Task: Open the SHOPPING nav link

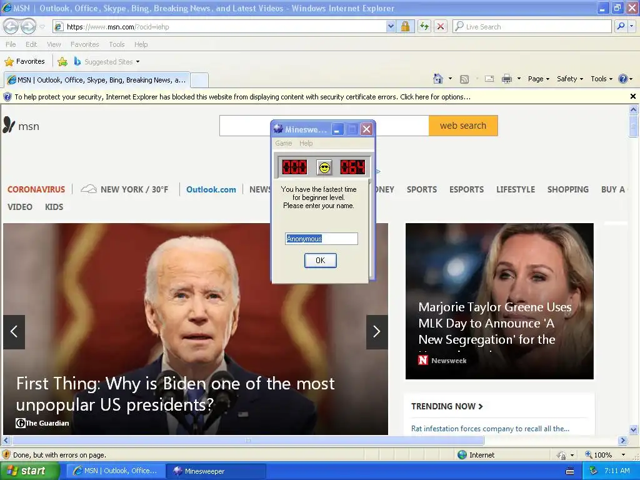Action: click(567, 189)
